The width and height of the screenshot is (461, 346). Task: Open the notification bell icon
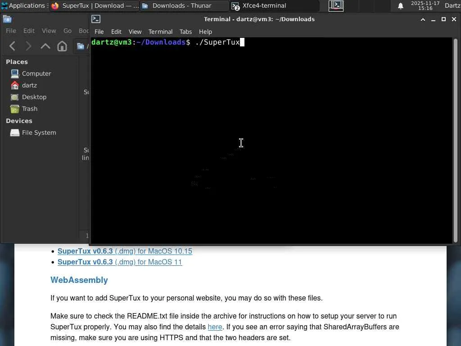[400, 6]
